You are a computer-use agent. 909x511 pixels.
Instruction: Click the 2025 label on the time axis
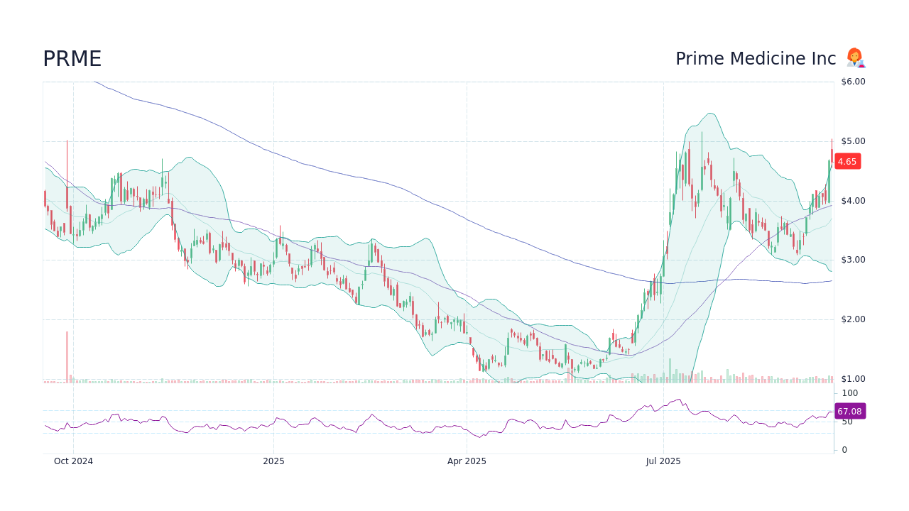[273, 461]
